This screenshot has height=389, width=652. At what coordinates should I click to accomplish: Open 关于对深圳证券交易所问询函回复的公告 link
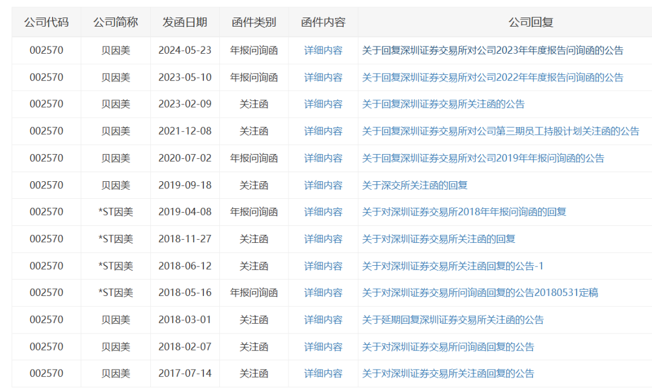point(448,347)
